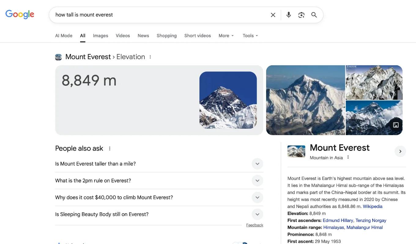This screenshot has width=416, height=244.
Task: Open Edmund Hillary link
Action: pos(338,221)
